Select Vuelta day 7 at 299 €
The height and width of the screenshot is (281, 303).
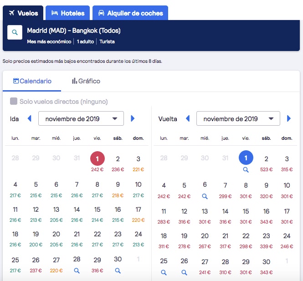click(226, 191)
